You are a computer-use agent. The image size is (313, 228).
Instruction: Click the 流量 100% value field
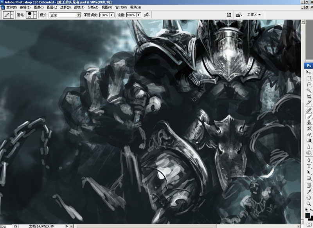(131, 15)
